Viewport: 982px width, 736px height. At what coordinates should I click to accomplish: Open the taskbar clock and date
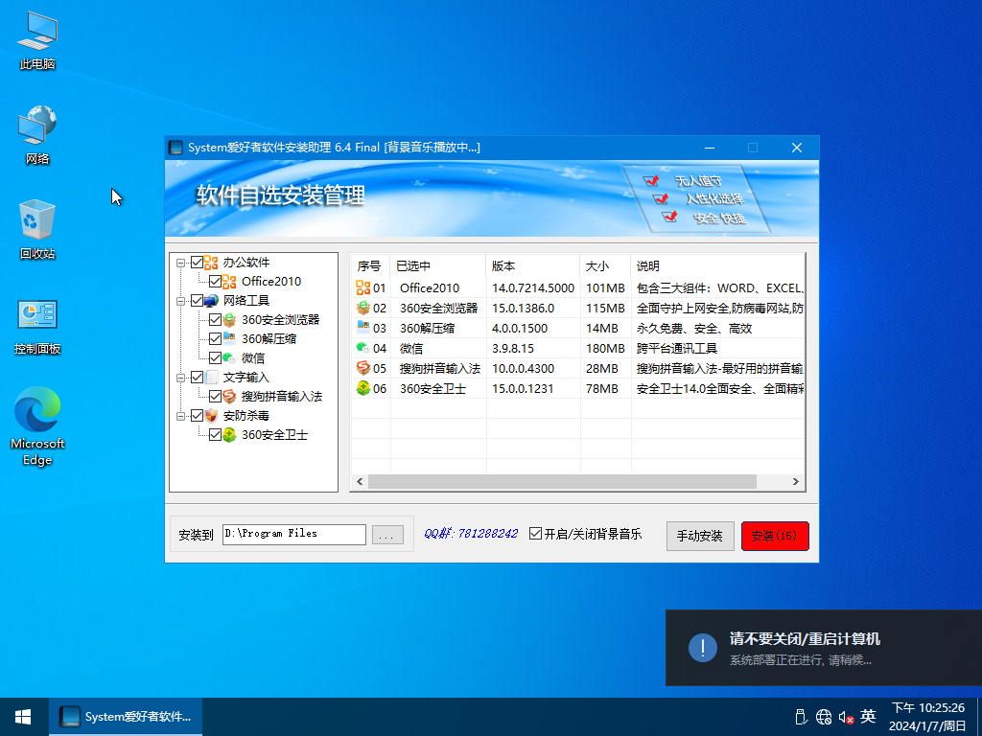pos(927,717)
